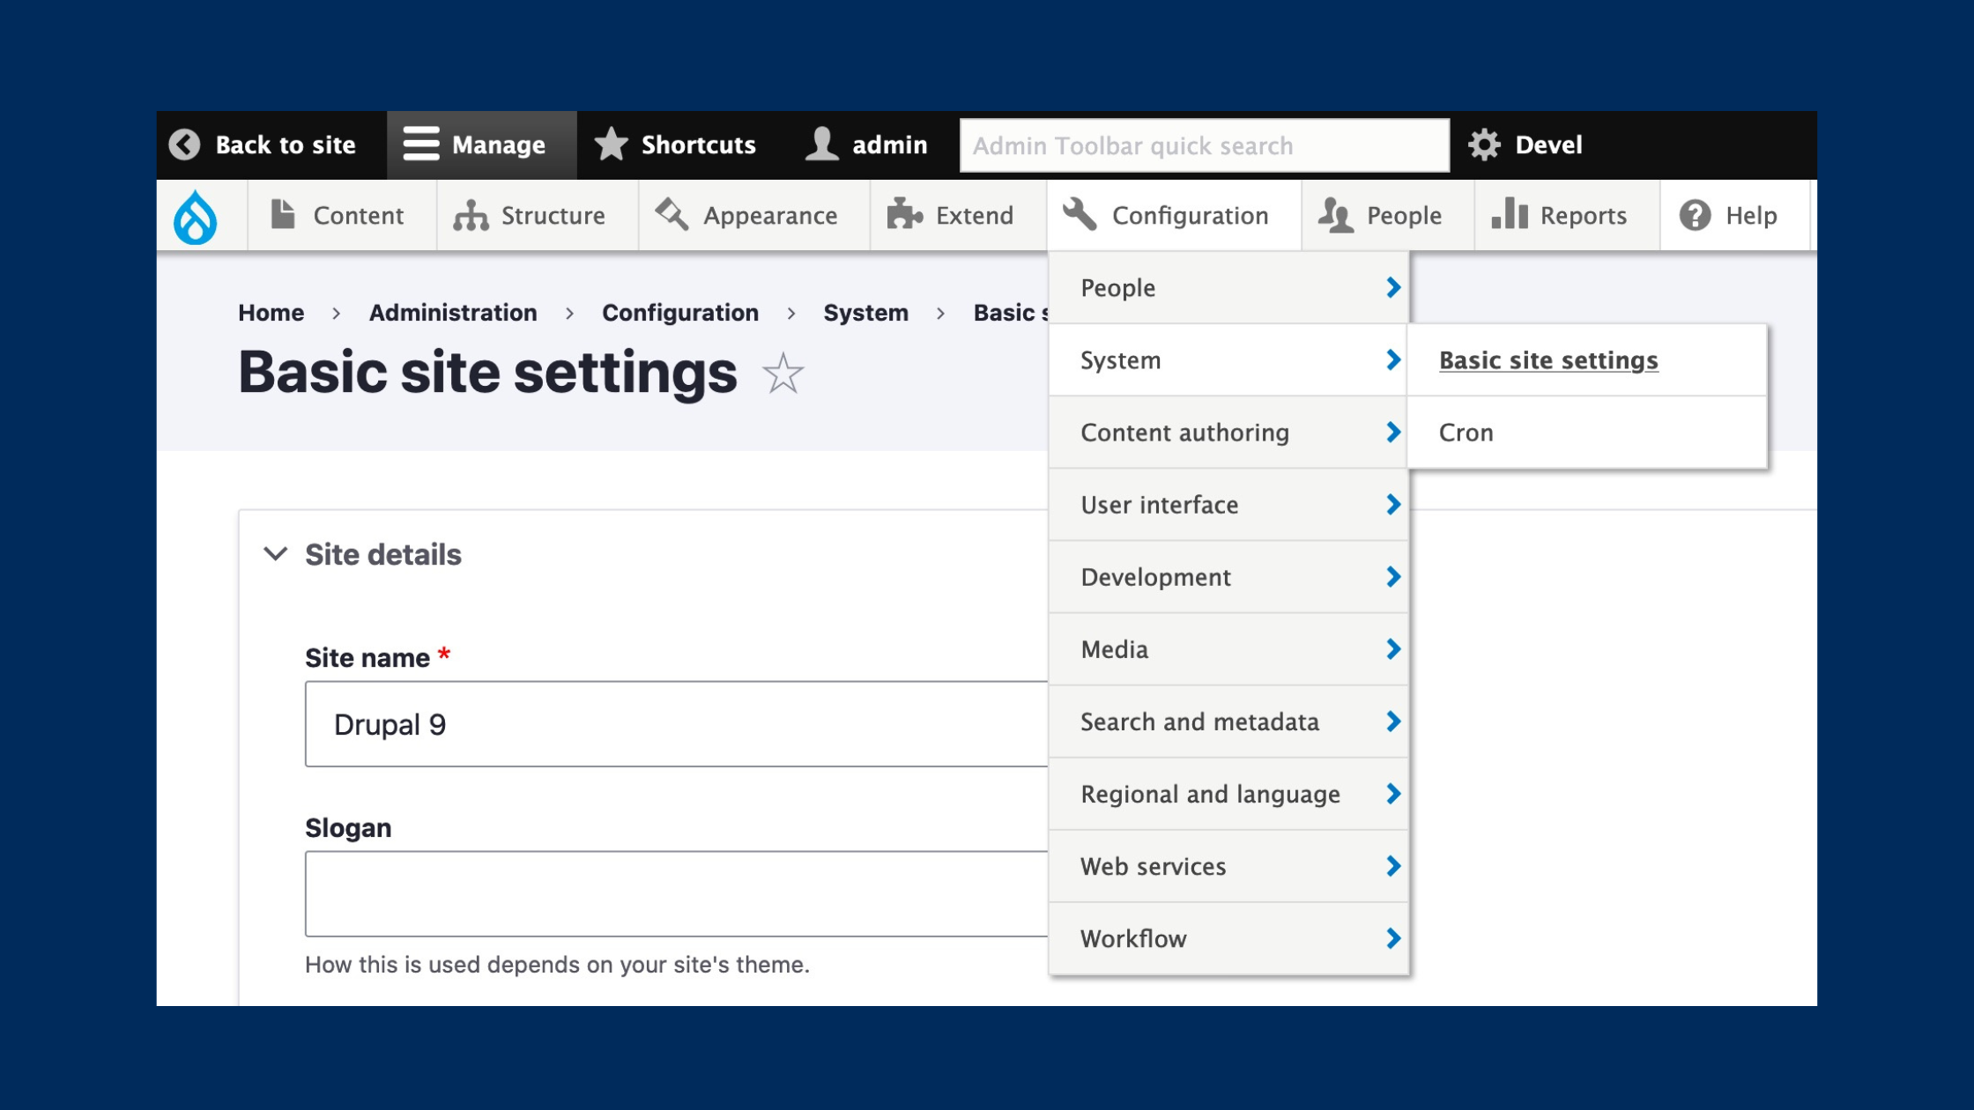Open the Structure toolbar tab
Screen dimensions: 1974x1110
pos(538,215)
